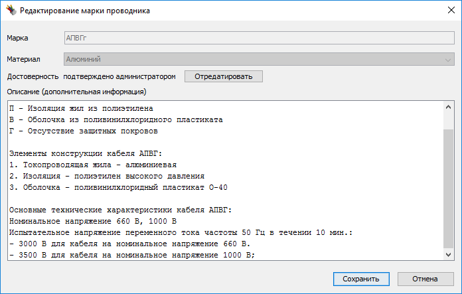Click the "Достоверность" label
This screenshot has height=294, width=462.
(x=33, y=76)
